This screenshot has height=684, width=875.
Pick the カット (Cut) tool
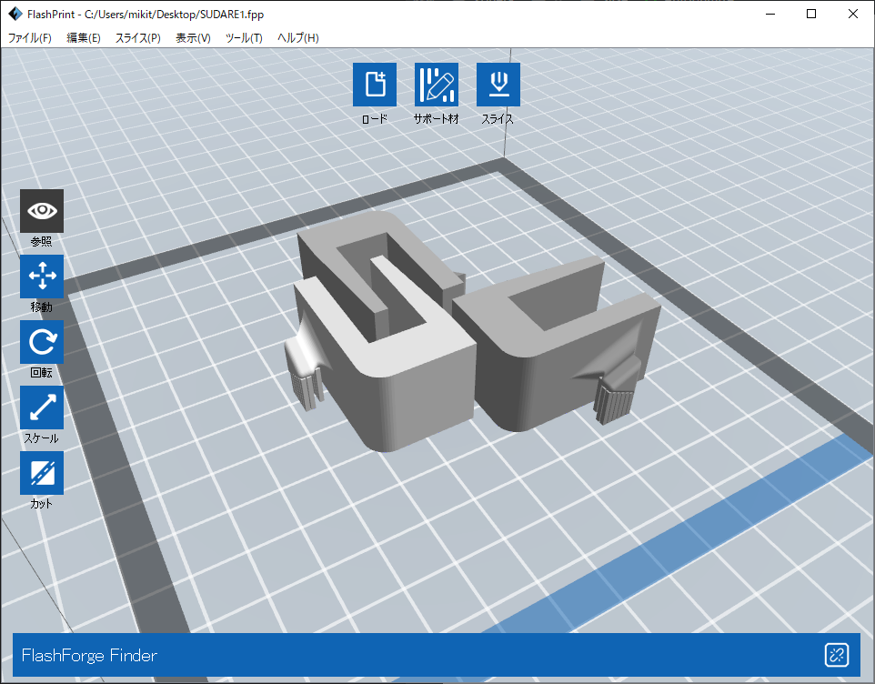coord(42,473)
